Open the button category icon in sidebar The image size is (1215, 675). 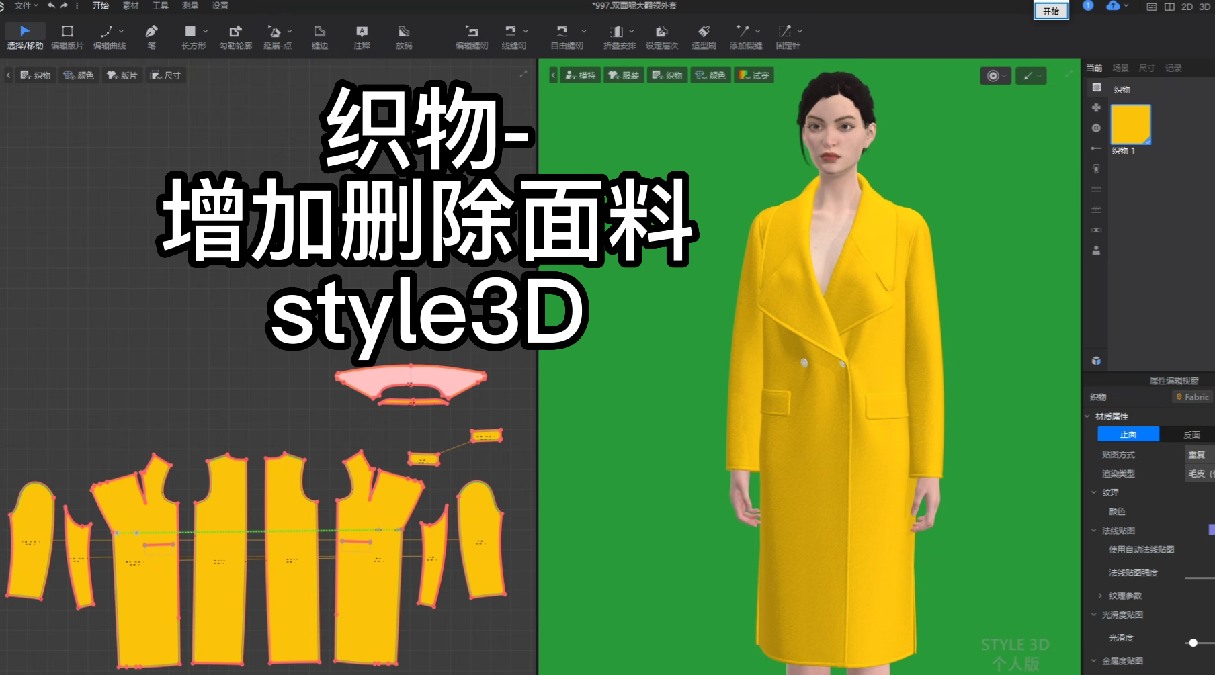(x=1097, y=128)
